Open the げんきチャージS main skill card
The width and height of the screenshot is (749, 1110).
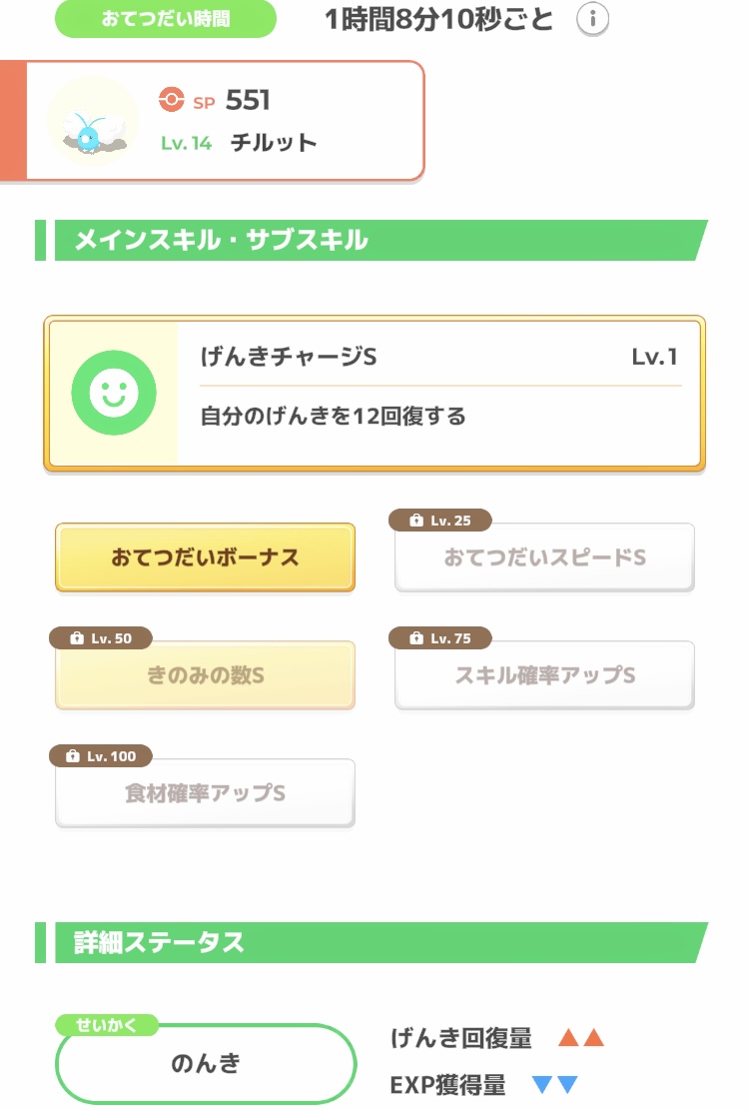439,393
